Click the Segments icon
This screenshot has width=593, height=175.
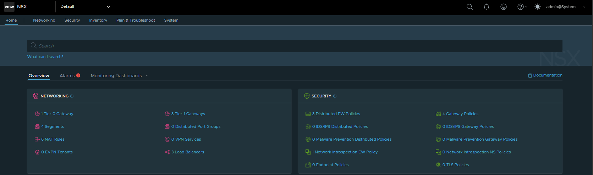(37, 126)
